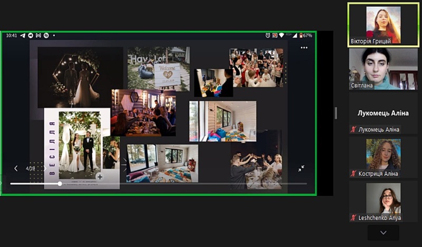Click the Gmail notification icon in status bar
This screenshot has height=247, width=422.
point(38,35)
